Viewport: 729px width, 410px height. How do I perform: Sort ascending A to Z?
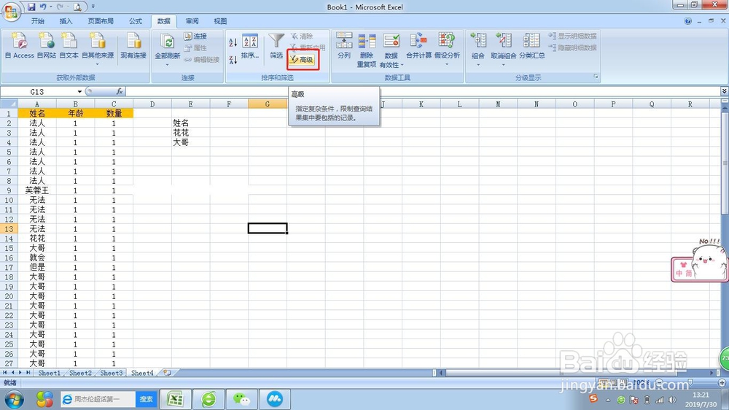click(233, 43)
